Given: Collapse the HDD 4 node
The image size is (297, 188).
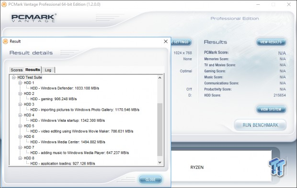Looking at the screenshot, I should [20, 115].
